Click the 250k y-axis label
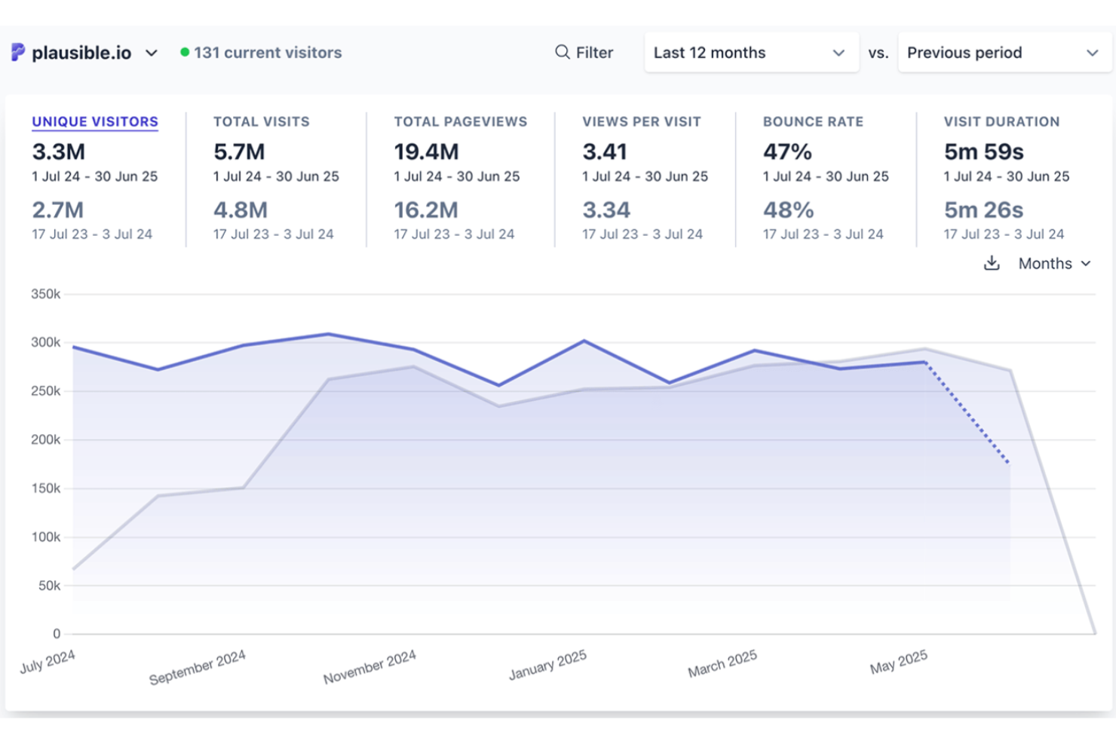This screenshot has height=744, width=1116. point(45,391)
